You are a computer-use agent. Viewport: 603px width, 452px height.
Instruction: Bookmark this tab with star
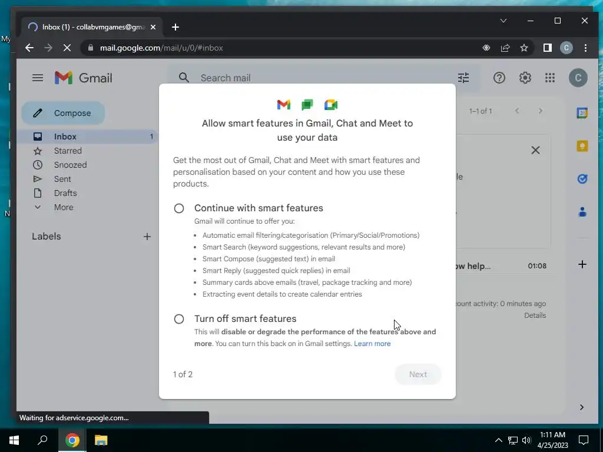tap(524, 48)
